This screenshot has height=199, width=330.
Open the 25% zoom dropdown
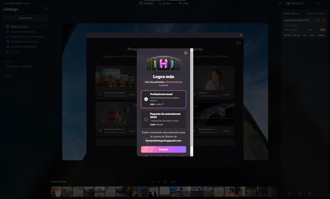(174, 182)
